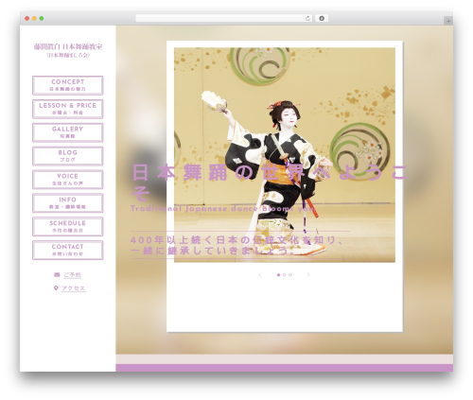The height and width of the screenshot is (400, 473).
Task: Click the reservation icon beside ご予約
Action: point(57,275)
